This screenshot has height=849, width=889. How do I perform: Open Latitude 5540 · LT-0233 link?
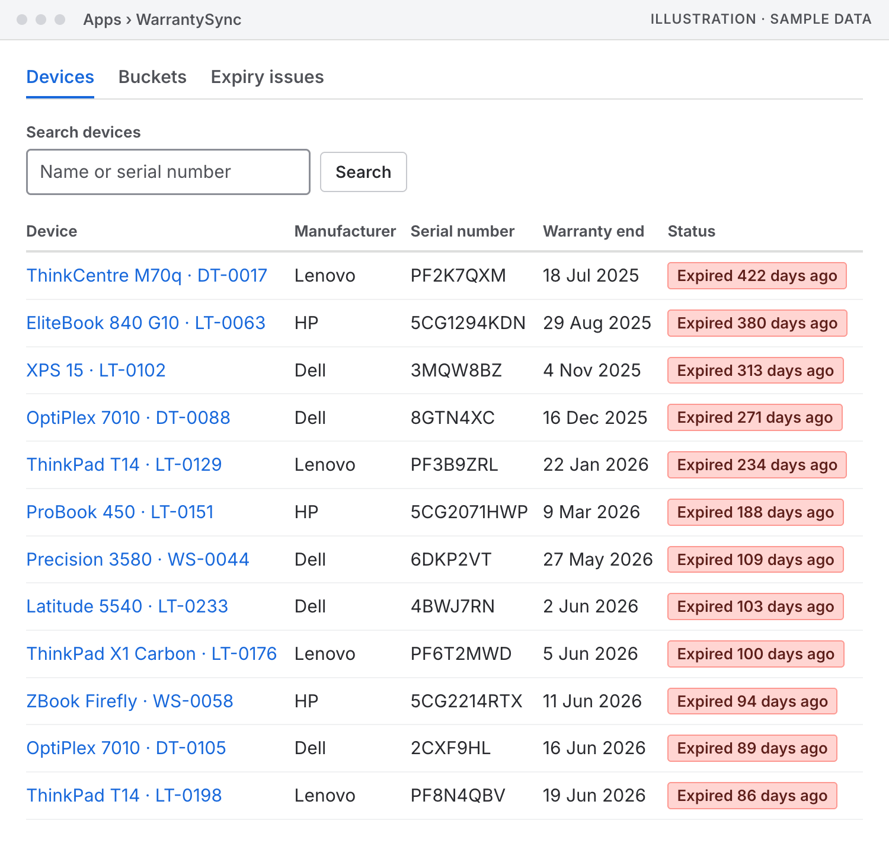click(x=127, y=607)
